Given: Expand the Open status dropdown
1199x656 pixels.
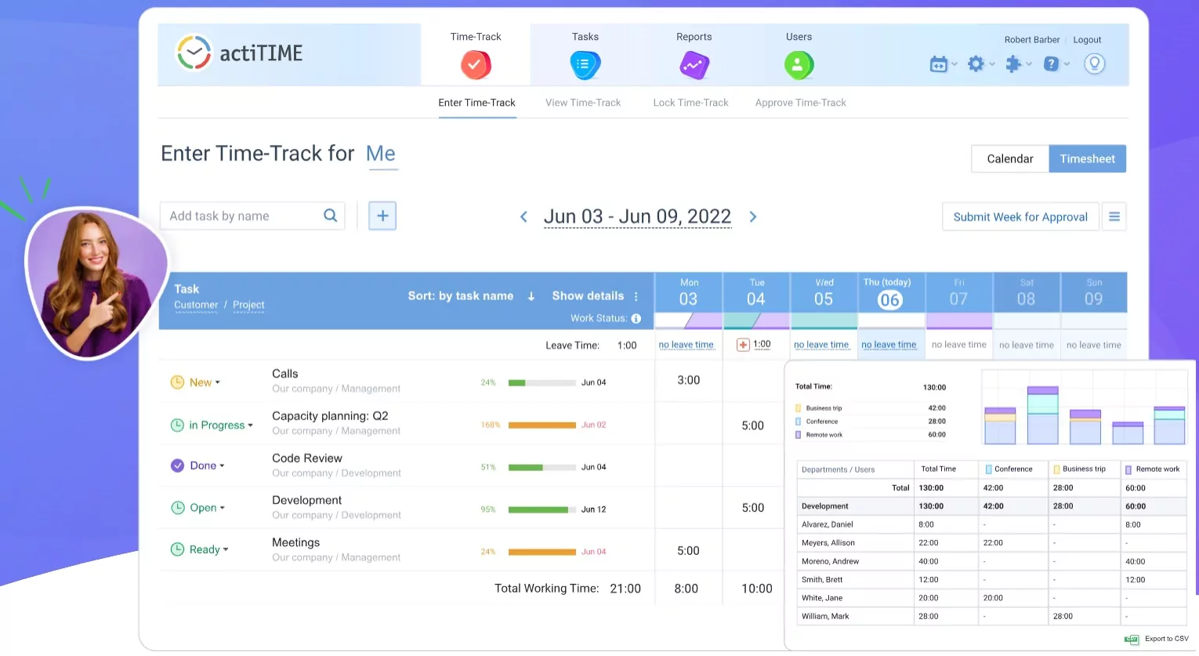Looking at the screenshot, I should (223, 508).
